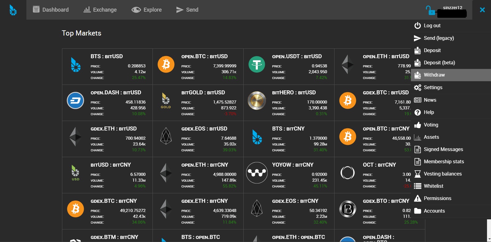Click the Settings gears icon
491x242 pixels.
tap(417, 87)
